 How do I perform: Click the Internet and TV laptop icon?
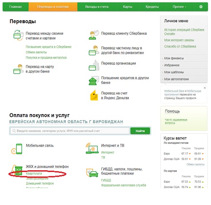92,148
